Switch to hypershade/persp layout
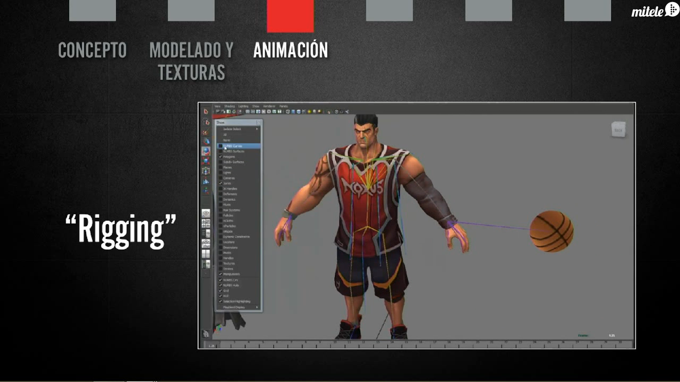680x382 pixels. [x=206, y=264]
